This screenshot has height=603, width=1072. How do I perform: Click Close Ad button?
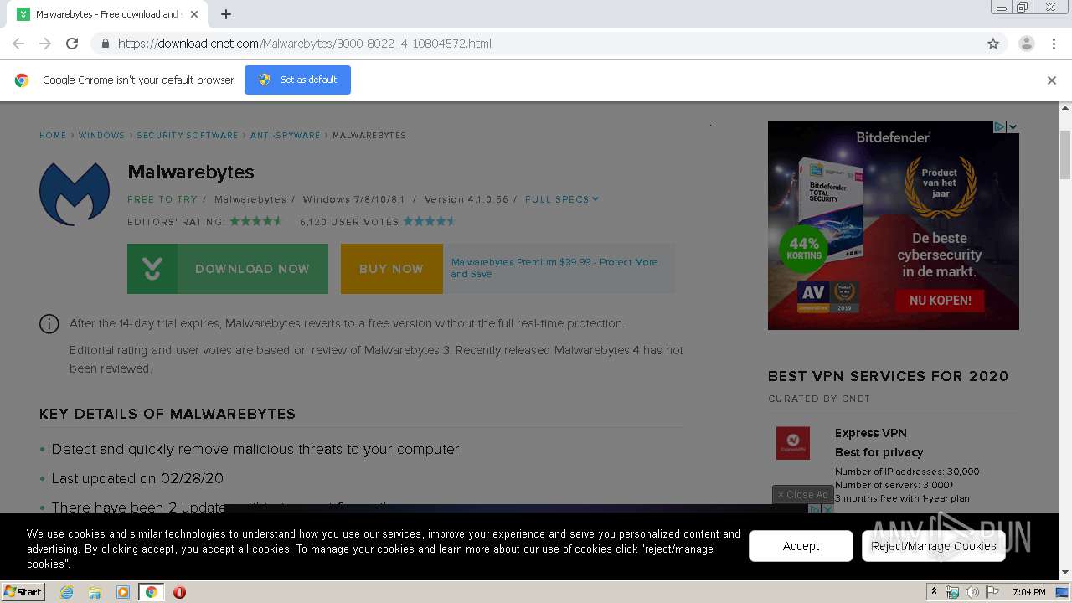[803, 494]
